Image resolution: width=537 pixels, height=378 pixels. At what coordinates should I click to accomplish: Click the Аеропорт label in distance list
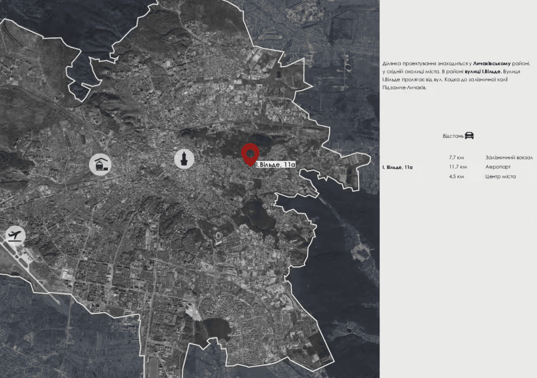click(498, 167)
